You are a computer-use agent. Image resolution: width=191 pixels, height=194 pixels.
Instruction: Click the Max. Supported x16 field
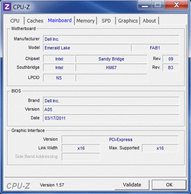(x=160, y=148)
